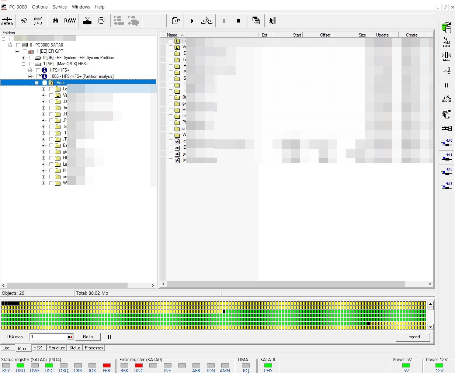Click the pause icon in right sidebar
Viewport: 455px width, 373px height.
pos(447,85)
